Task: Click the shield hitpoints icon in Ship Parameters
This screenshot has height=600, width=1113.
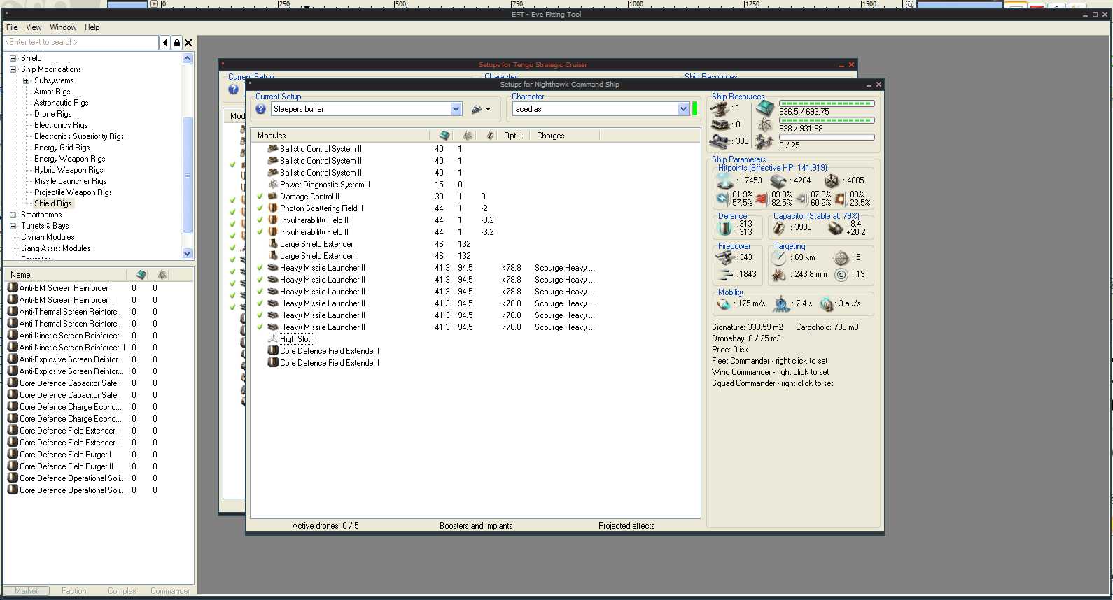Action: [724, 180]
